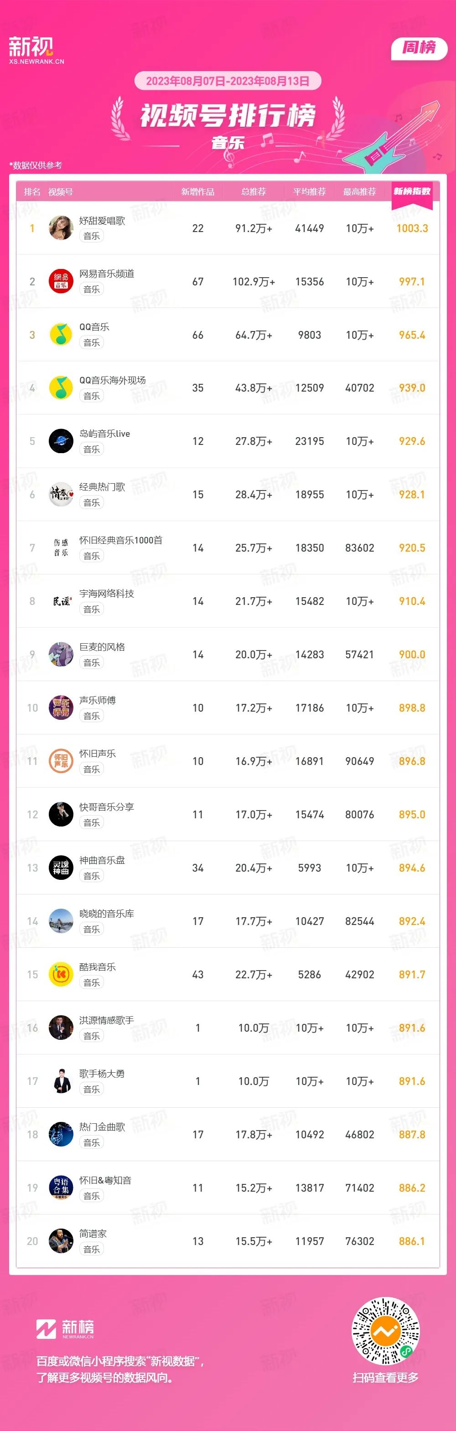
Task: Click the QR code at bottom right
Action: click(x=385, y=1332)
